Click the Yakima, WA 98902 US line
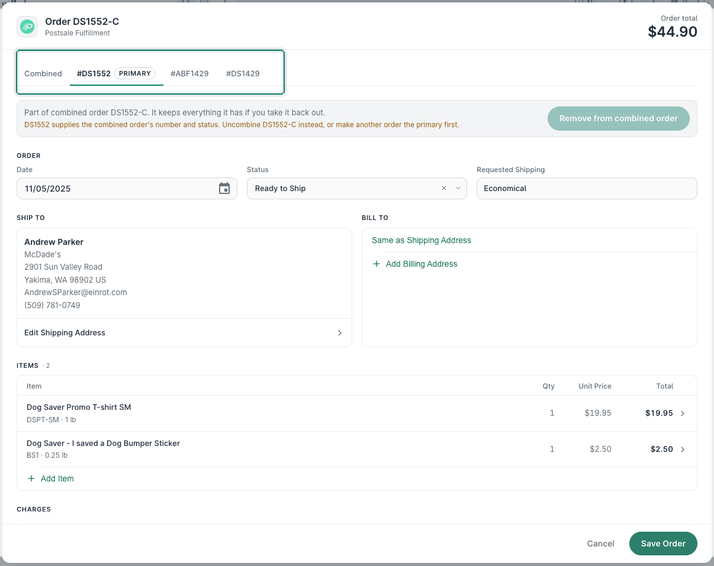This screenshot has height=566, width=714. 65,280
